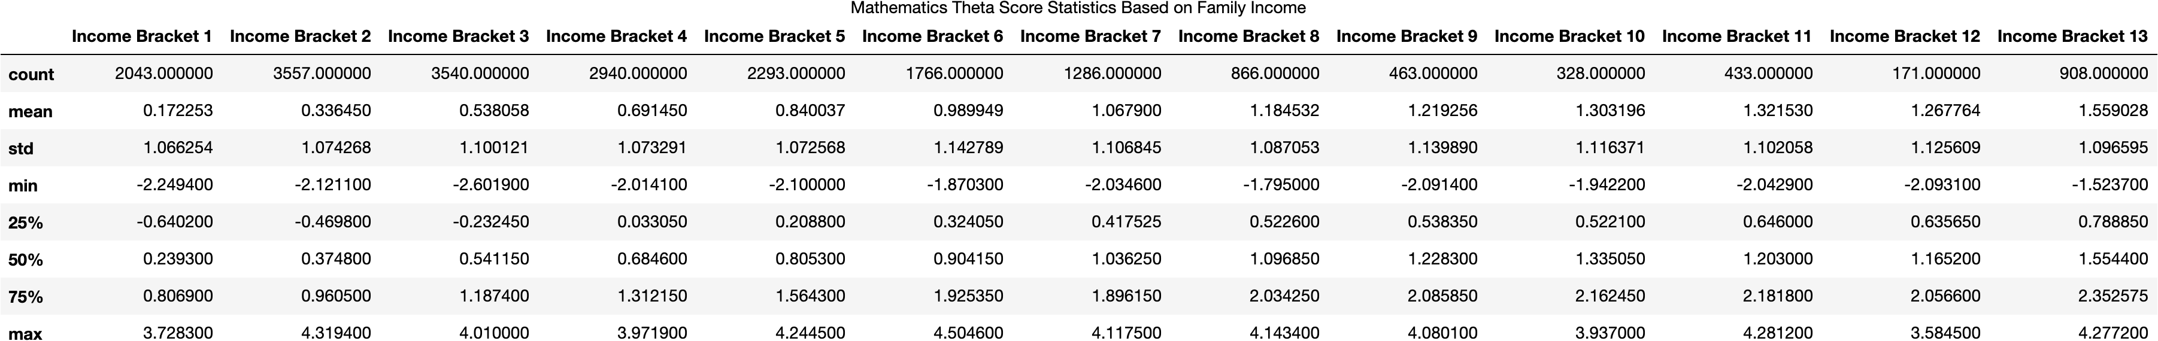The image size is (2158, 341).
Task: Select the max row label
Action: 25,333
